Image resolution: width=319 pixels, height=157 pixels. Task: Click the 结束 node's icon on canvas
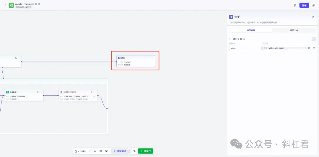(119, 58)
